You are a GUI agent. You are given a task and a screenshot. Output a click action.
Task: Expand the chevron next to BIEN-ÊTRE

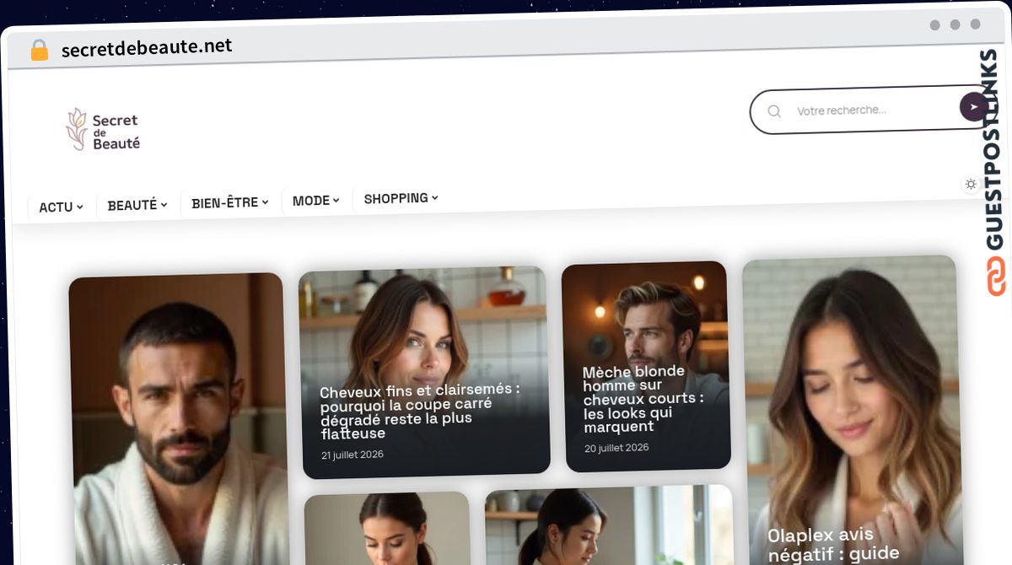point(265,202)
